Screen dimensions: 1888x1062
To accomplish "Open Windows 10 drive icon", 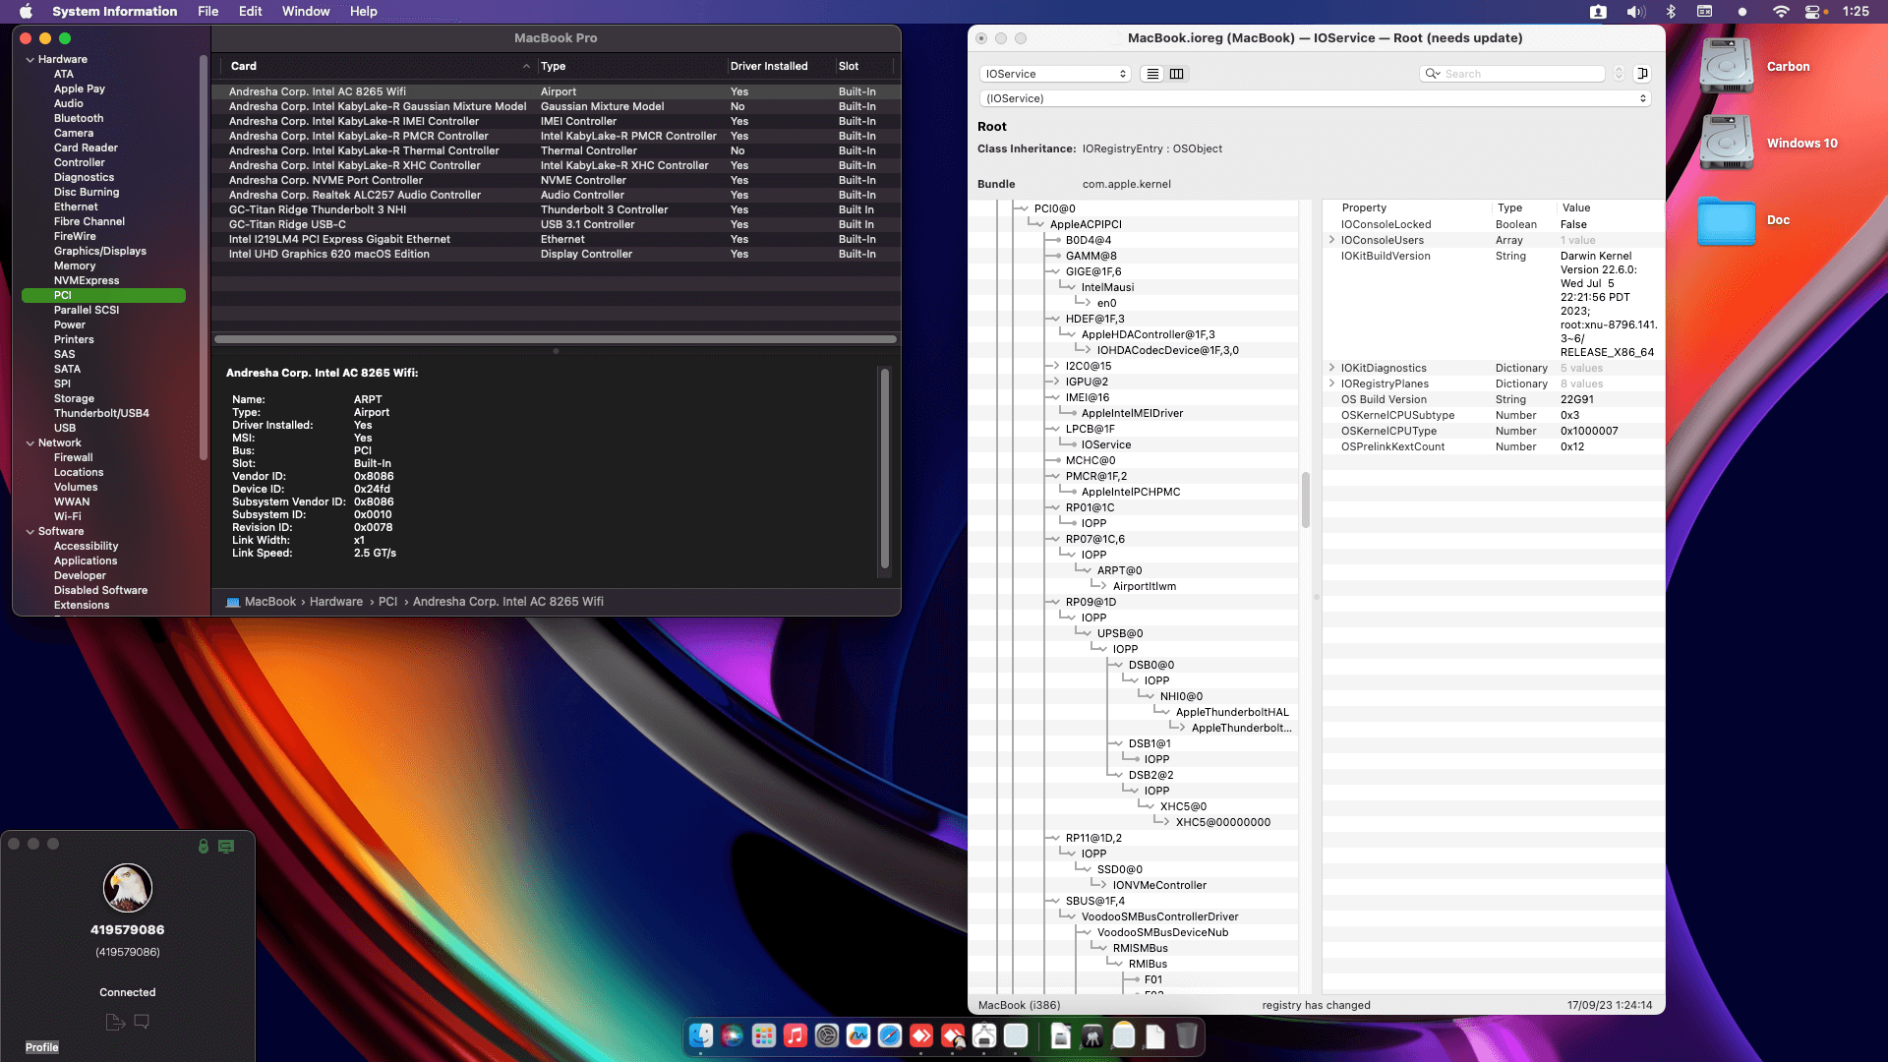I will [1727, 144].
